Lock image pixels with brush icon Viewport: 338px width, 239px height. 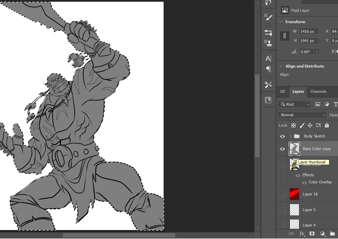[302, 125]
